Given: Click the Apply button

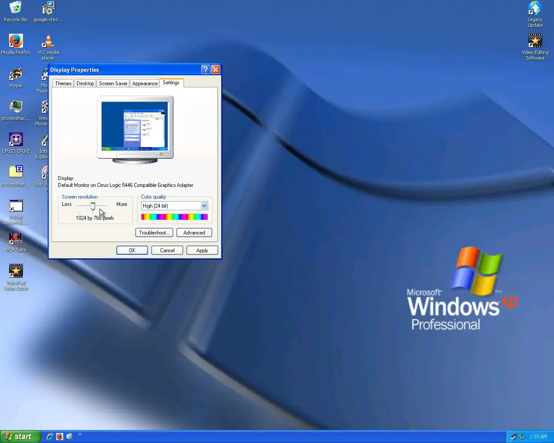Looking at the screenshot, I should (x=202, y=250).
